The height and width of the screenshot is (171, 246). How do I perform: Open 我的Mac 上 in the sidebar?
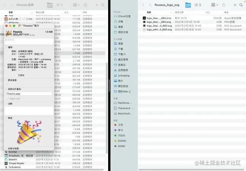122,92
